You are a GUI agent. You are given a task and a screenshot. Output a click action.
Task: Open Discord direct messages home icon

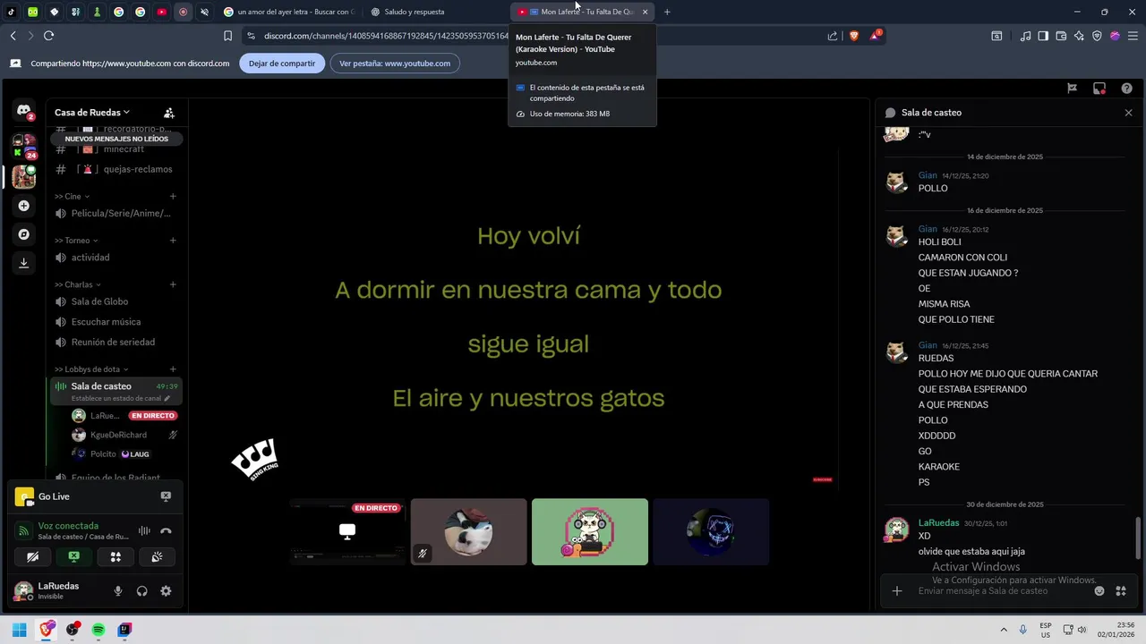(23, 109)
